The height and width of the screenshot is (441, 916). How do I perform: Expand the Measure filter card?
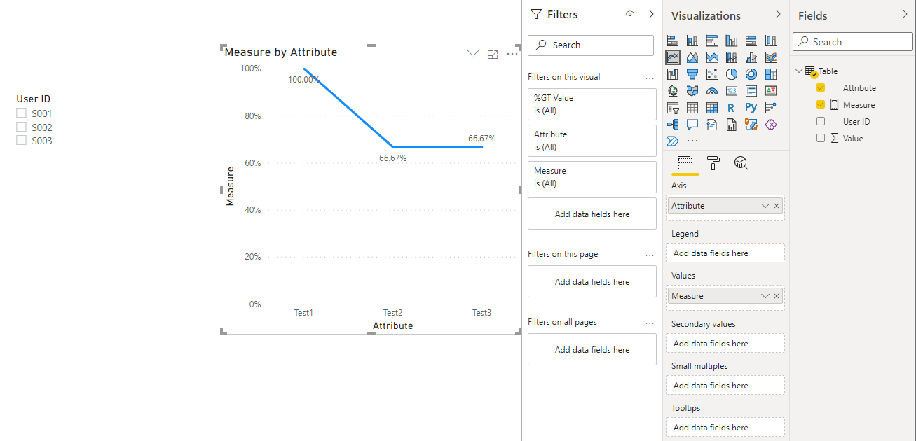pyautogui.click(x=592, y=176)
